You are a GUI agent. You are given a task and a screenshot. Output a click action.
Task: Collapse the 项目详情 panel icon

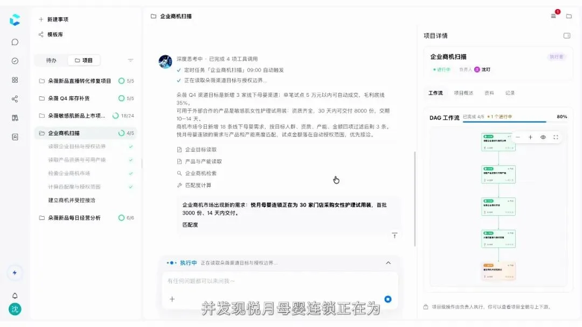567,35
